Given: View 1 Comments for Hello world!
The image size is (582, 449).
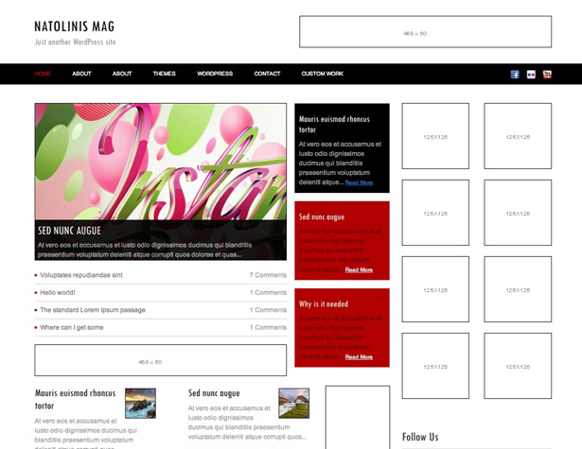Looking at the screenshot, I should (268, 292).
